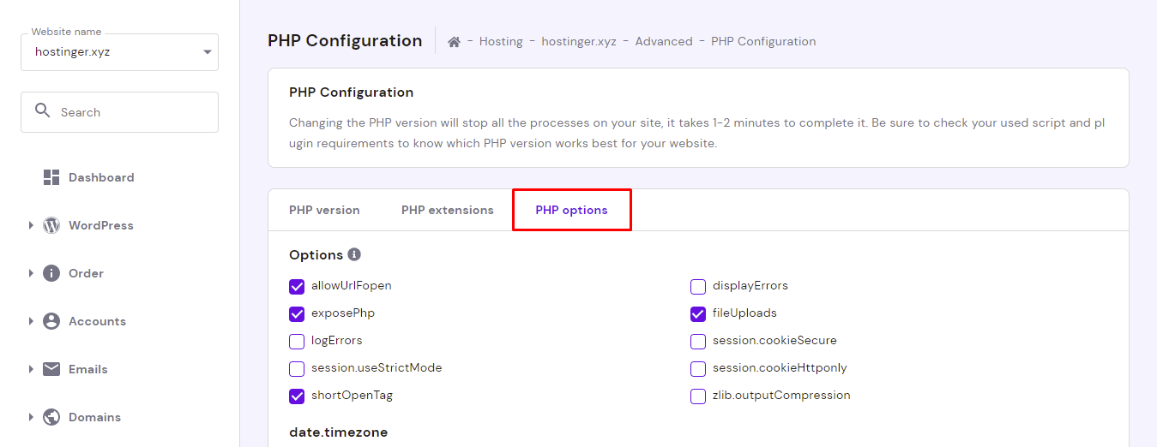
Task: Uncheck the allowUrlFopen option
Action: (x=297, y=286)
